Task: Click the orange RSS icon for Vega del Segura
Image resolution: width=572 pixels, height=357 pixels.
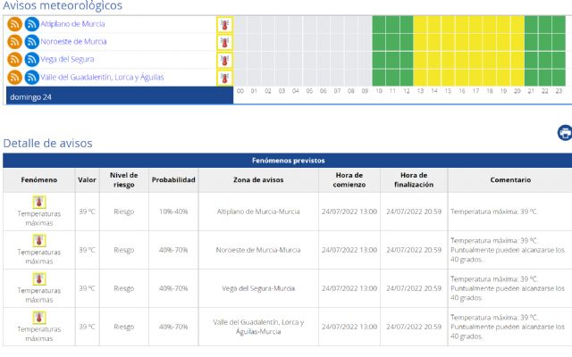Action: [14, 60]
